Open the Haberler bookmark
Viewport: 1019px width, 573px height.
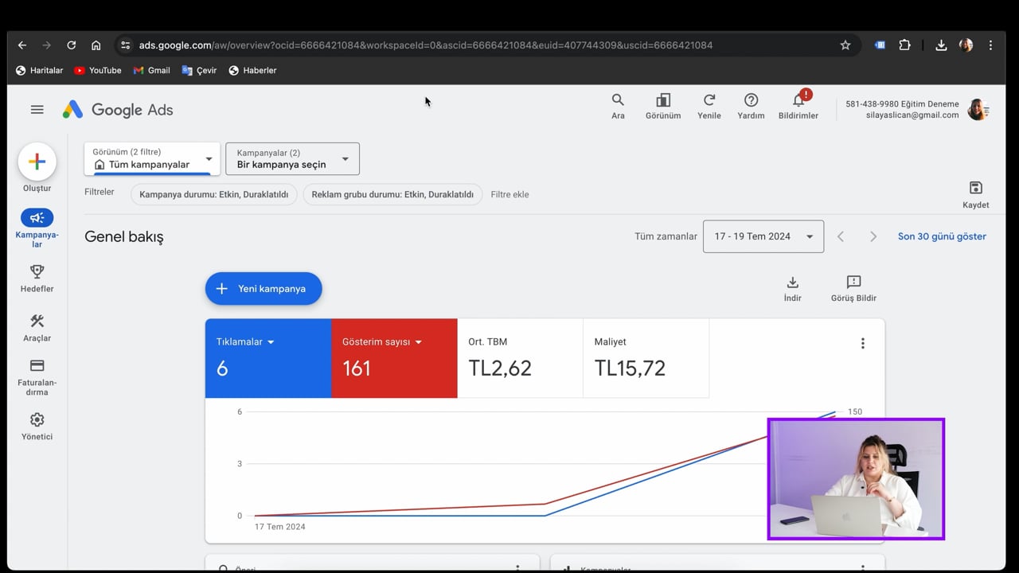[x=252, y=70]
